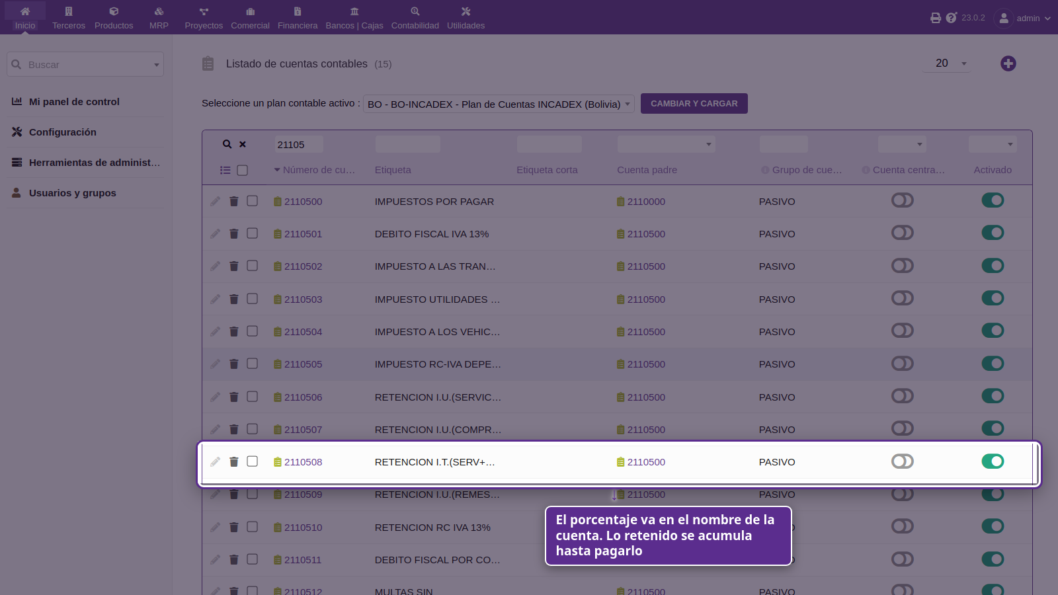
Task: Open the Bancos | Cajas menu
Action: pos(354,18)
